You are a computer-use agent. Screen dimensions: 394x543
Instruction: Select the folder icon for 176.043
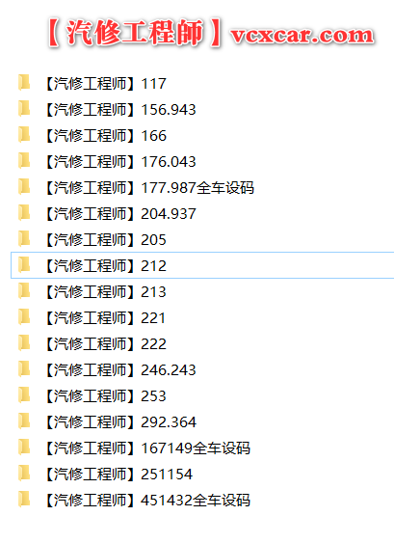click(x=24, y=161)
